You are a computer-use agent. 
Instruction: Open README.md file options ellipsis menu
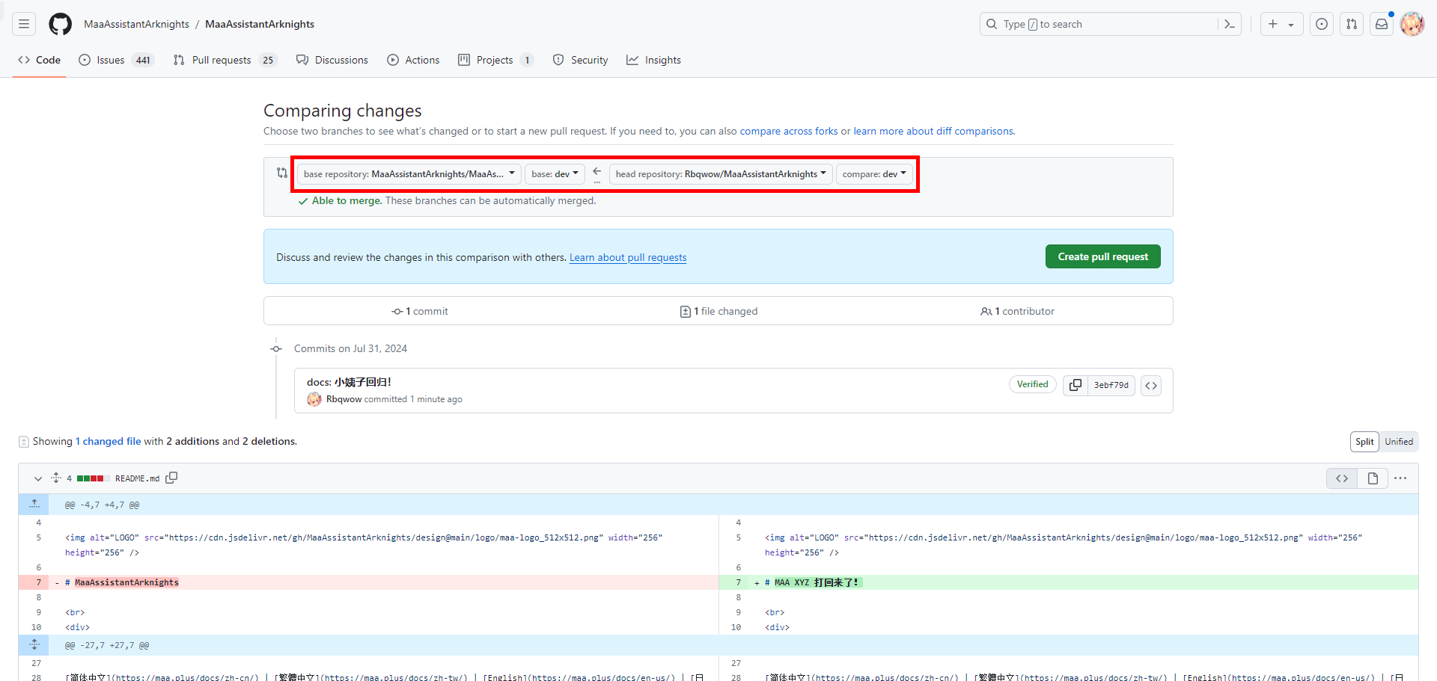[x=1400, y=478]
